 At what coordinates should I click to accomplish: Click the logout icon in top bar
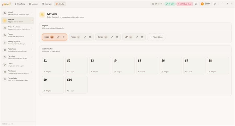215,4
